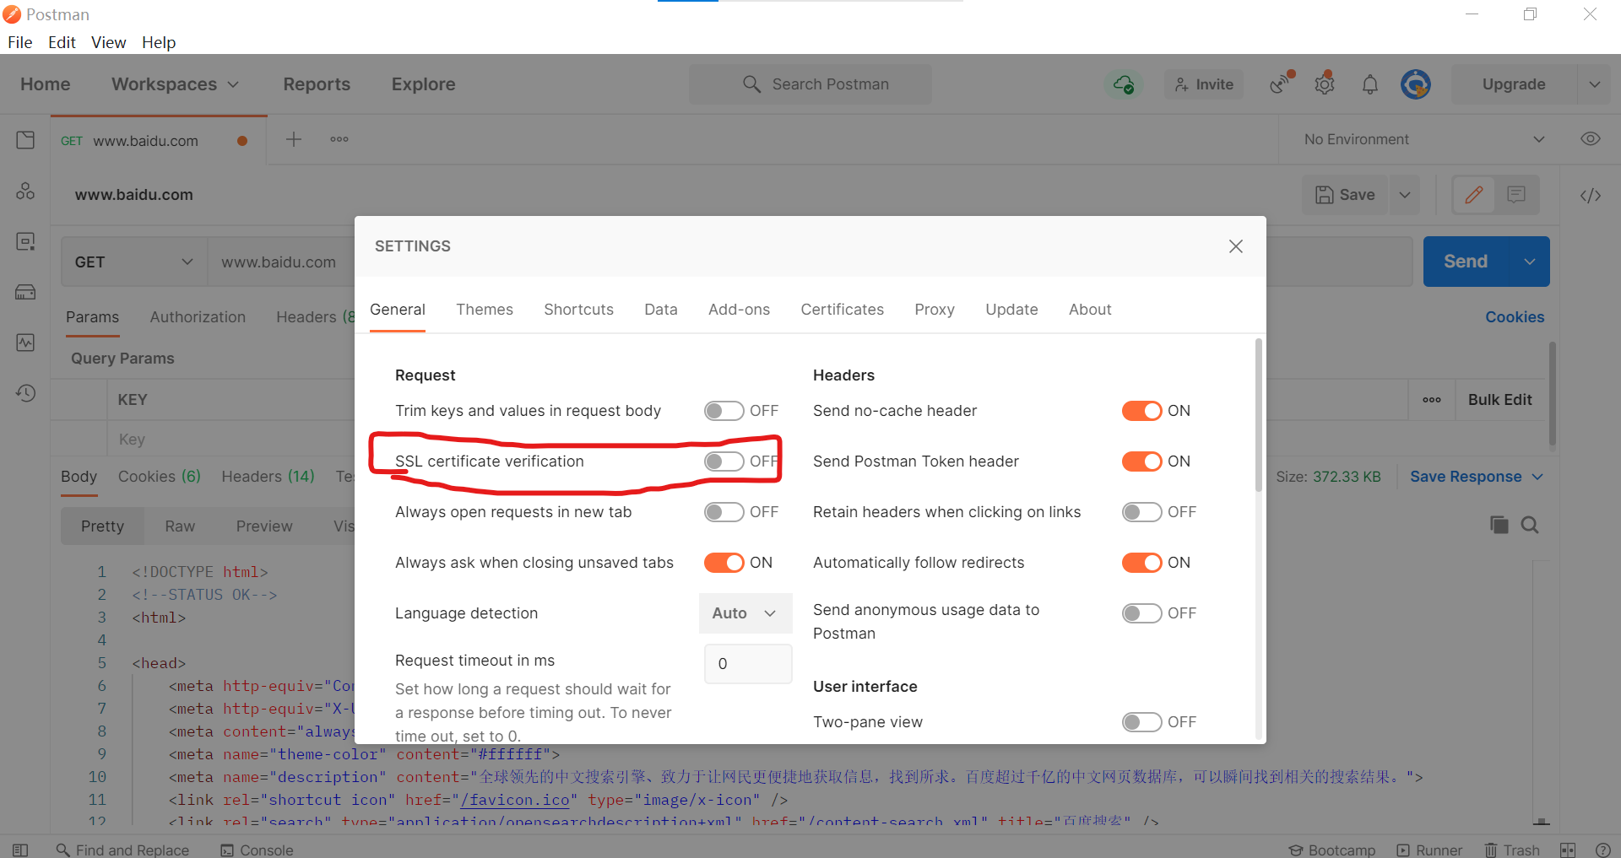Click in the Request timeout field
The height and width of the screenshot is (858, 1621).
tap(747, 664)
